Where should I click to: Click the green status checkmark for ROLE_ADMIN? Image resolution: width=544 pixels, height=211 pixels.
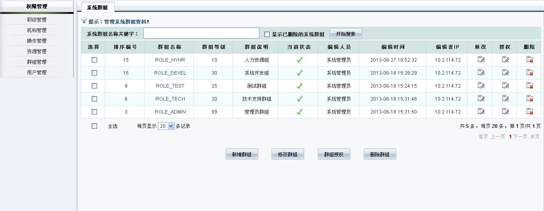click(300, 112)
